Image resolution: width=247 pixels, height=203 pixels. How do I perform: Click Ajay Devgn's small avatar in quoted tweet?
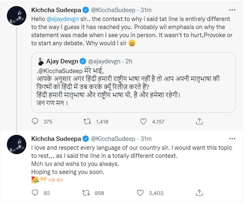pyautogui.click(x=40, y=61)
